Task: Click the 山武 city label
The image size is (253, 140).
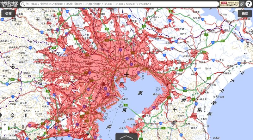Action: click(x=213, y=85)
